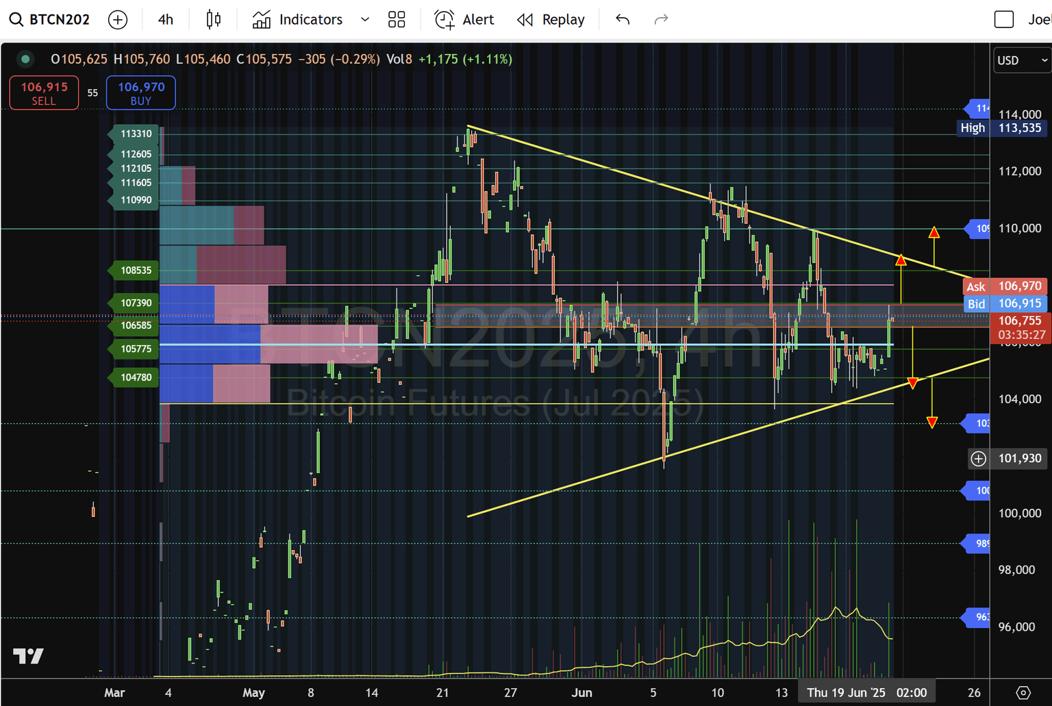Open the Indicators panel
This screenshot has width=1052, height=706.
click(x=310, y=19)
